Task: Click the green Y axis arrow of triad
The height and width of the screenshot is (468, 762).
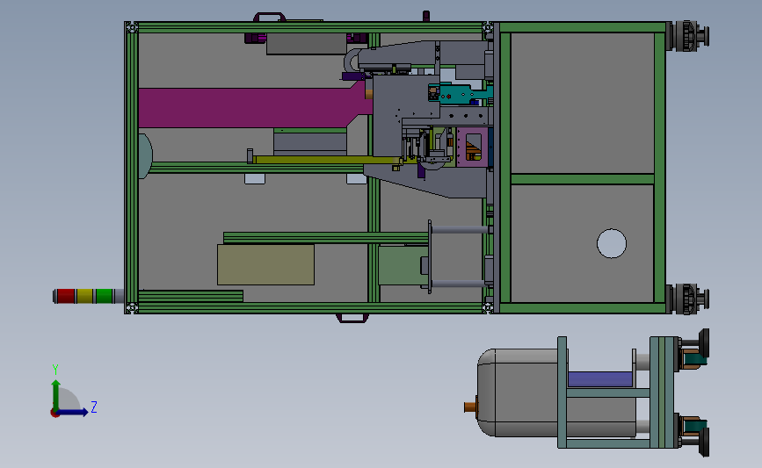Action: [56, 394]
